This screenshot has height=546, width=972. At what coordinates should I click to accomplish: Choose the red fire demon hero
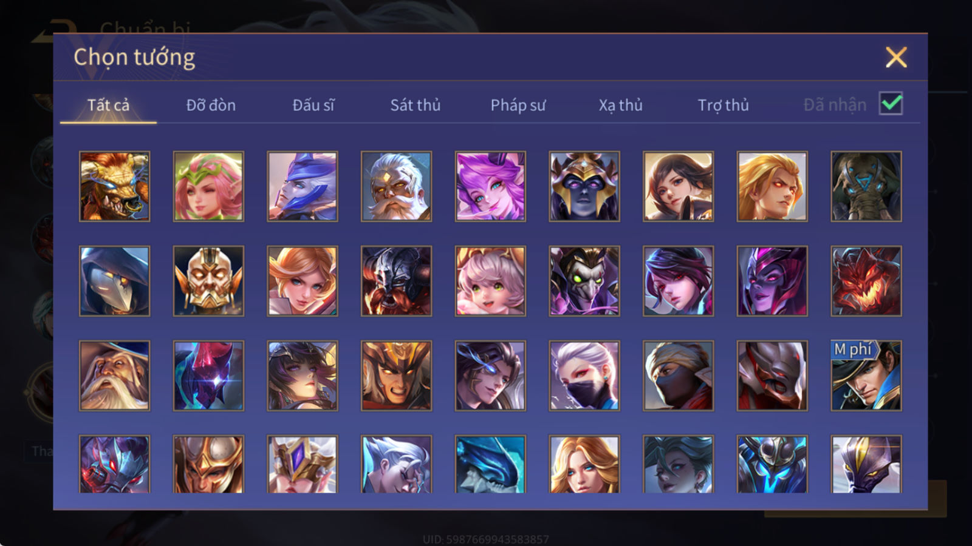tap(866, 281)
